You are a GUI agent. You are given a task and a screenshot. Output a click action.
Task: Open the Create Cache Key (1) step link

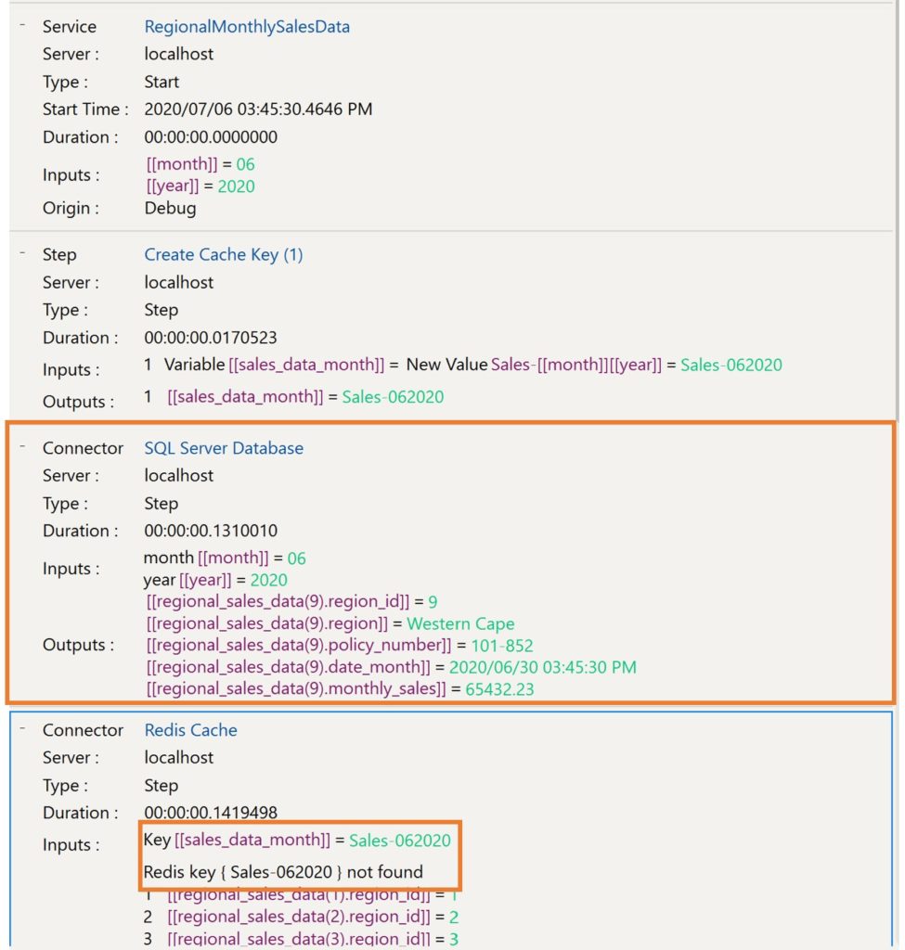pos(223,254)
